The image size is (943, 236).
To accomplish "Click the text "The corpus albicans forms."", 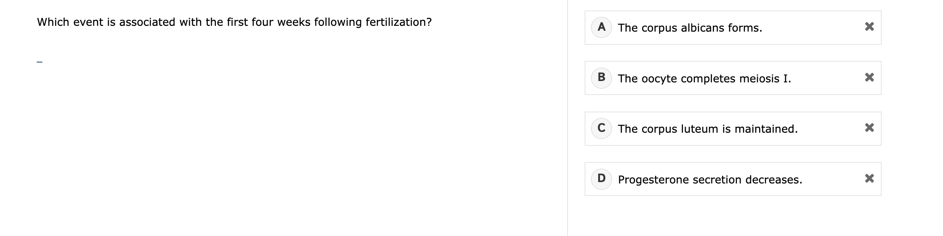I will point(690,28).
